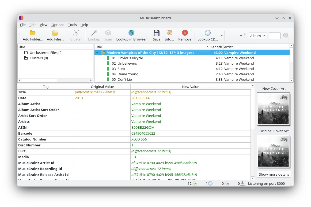
Task: Click left pane horizontal scrollbar right arrow
Action: pos(91,80)
